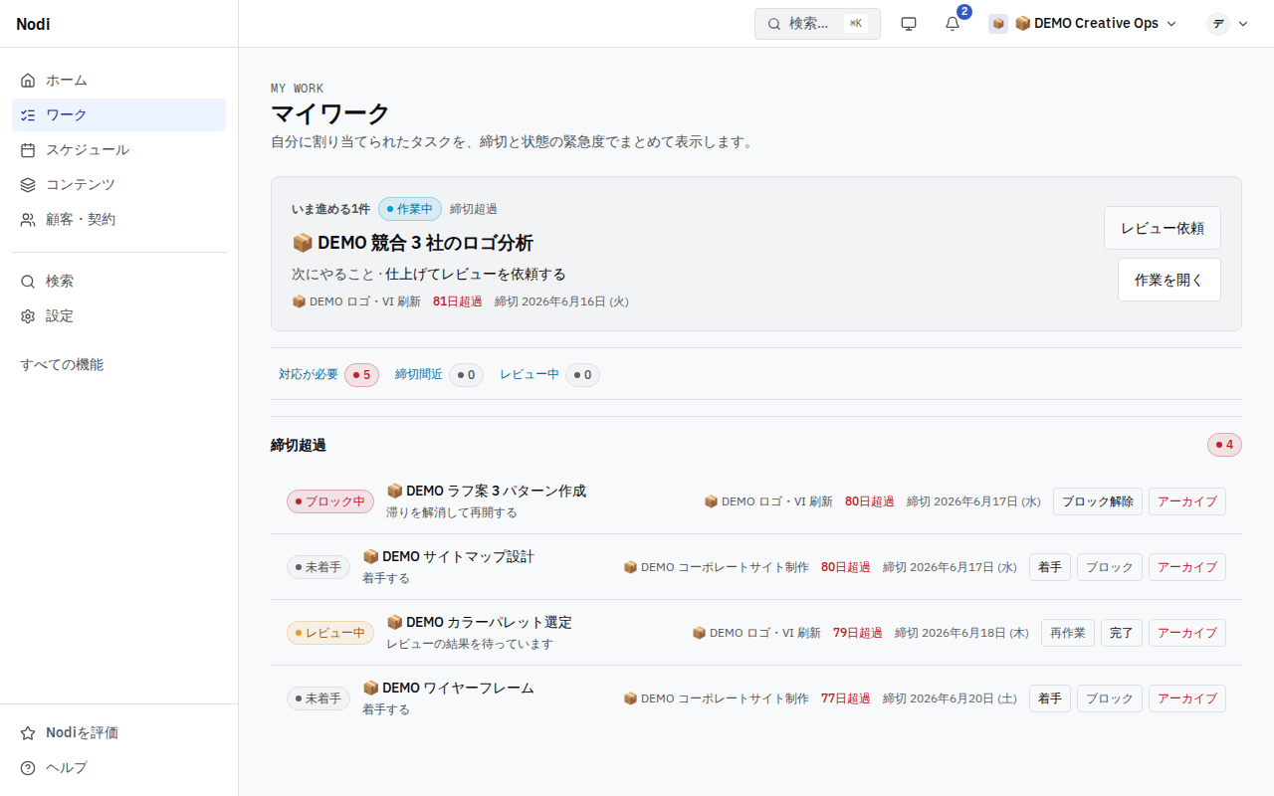Mark カラーパレット選定 as 完了

(1122, 633)
